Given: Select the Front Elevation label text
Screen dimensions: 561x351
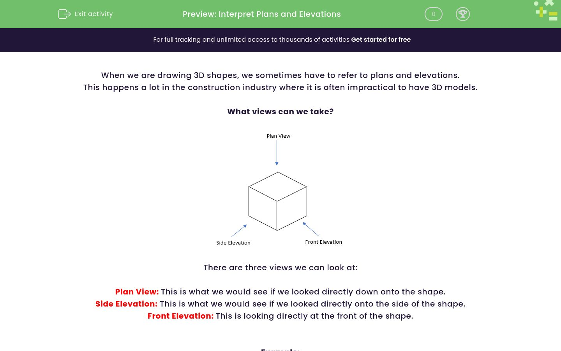Looking at the screenshot, I should pos(323,242).
